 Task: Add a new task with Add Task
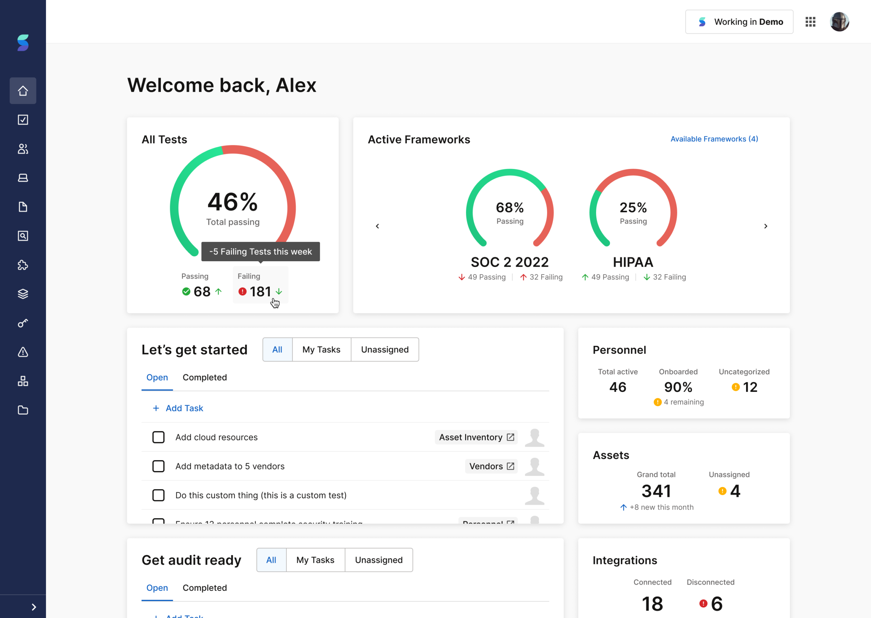pos(178,408)
